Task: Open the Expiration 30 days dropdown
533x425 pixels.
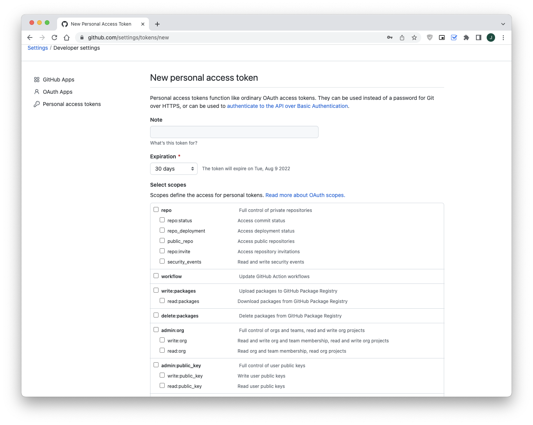Action: pos(174,169)
